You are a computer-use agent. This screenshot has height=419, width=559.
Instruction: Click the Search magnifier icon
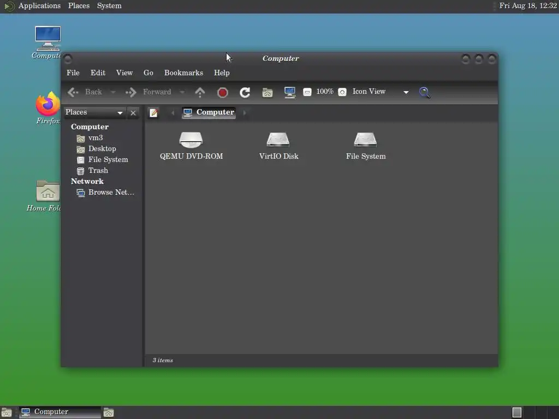pos(424,93)
